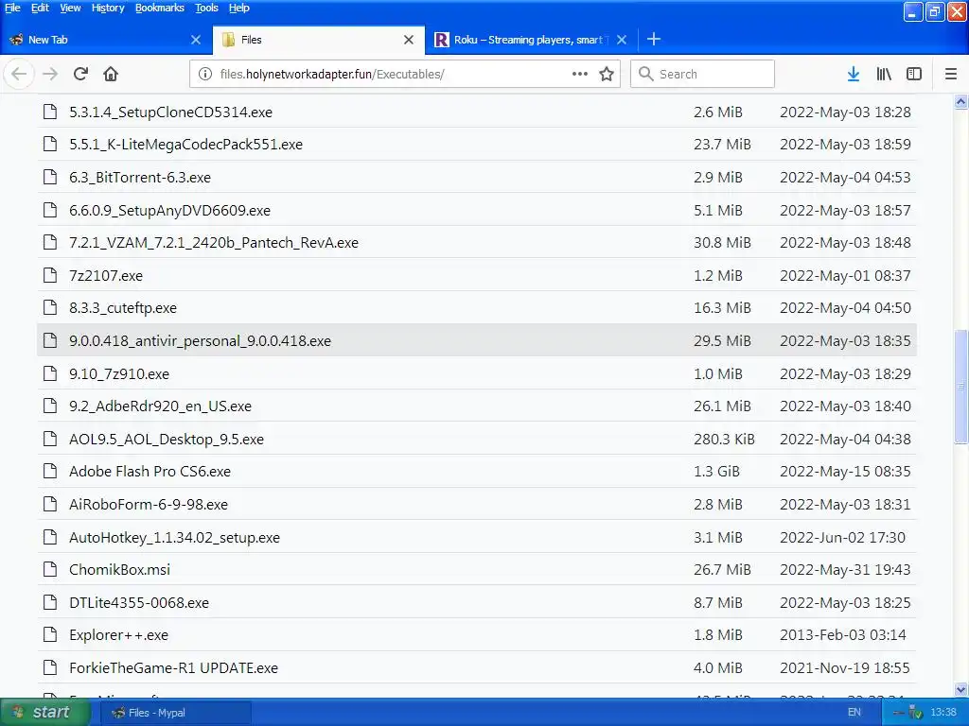969x726 pixels.
Task: Click file icon beside AiRoboForm-6-9-98.exe
Action: (50, 504)
